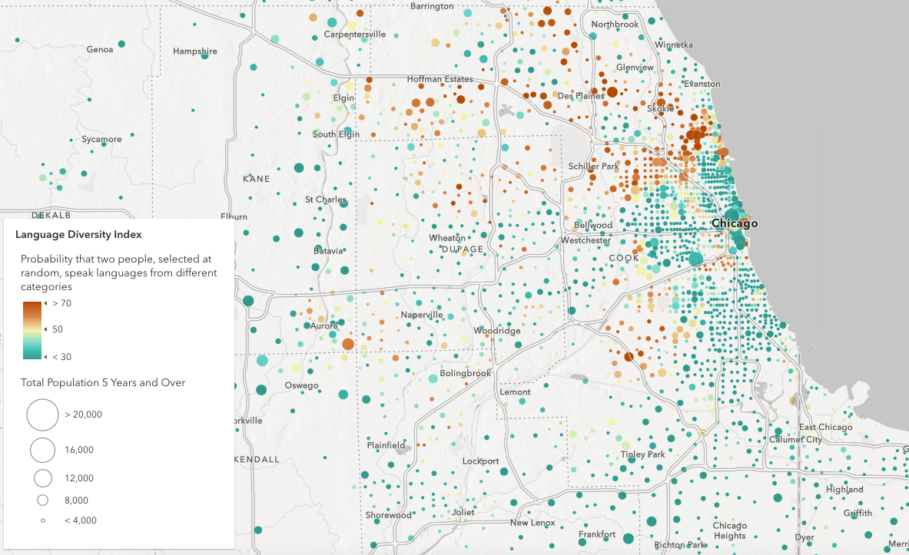The width and height of the screenshot is (909, 555).
Task: Click the 'Shorewood' map label
Action: point(388,514)
